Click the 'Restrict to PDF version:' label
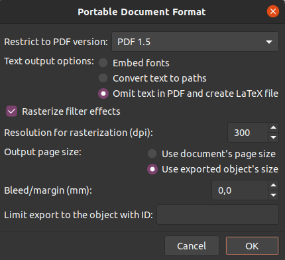This screenshot has height=260, width=285. point(56,42)
